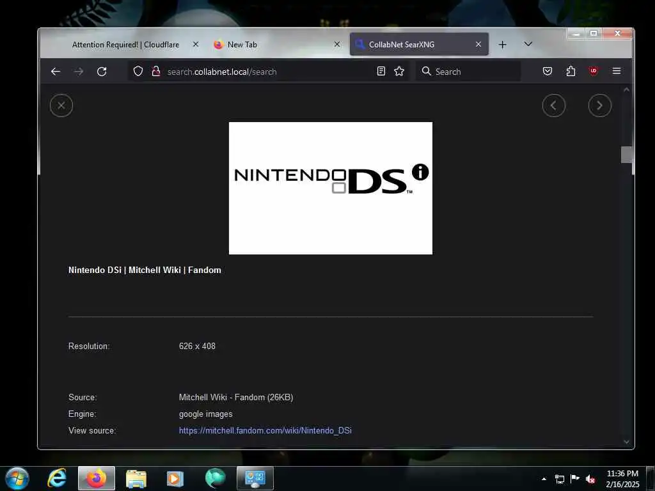This screenshot has width=655, height=491.
Task: Click the browser Search box
Action: [468, 72]
